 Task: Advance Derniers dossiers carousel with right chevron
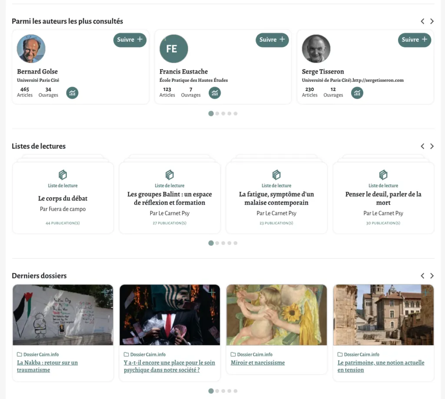[x=432, y=276]
